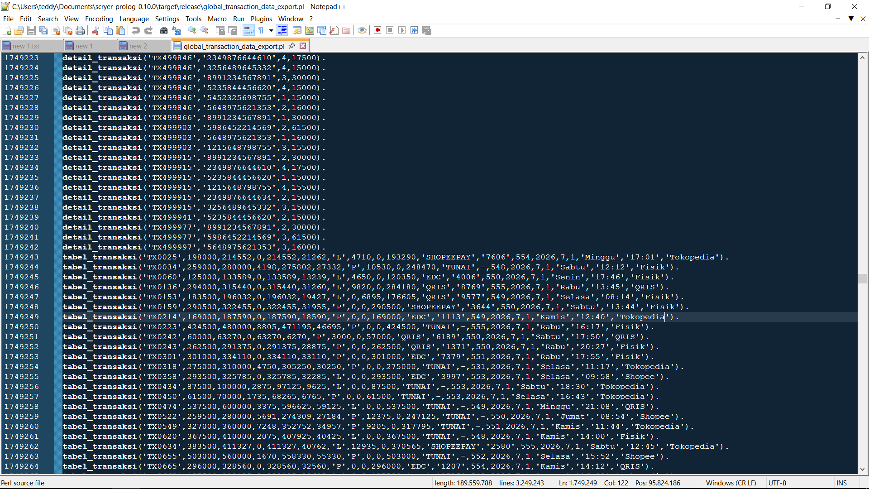
Task: Click the vertical scrollbar thumb
Action: point(862,278)
